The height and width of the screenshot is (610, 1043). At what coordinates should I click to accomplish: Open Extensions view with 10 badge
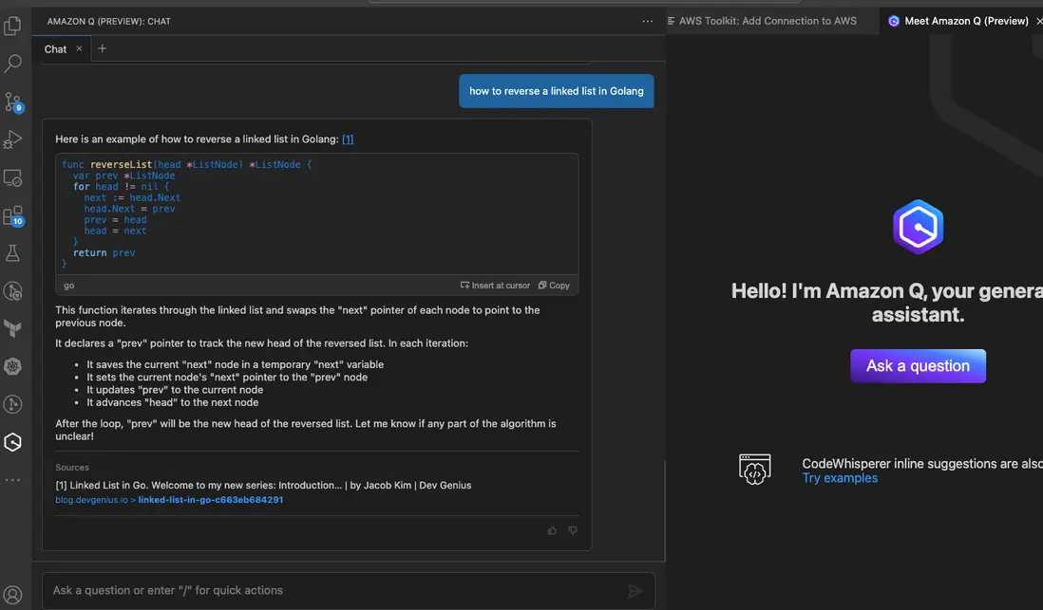click(13, 216)
